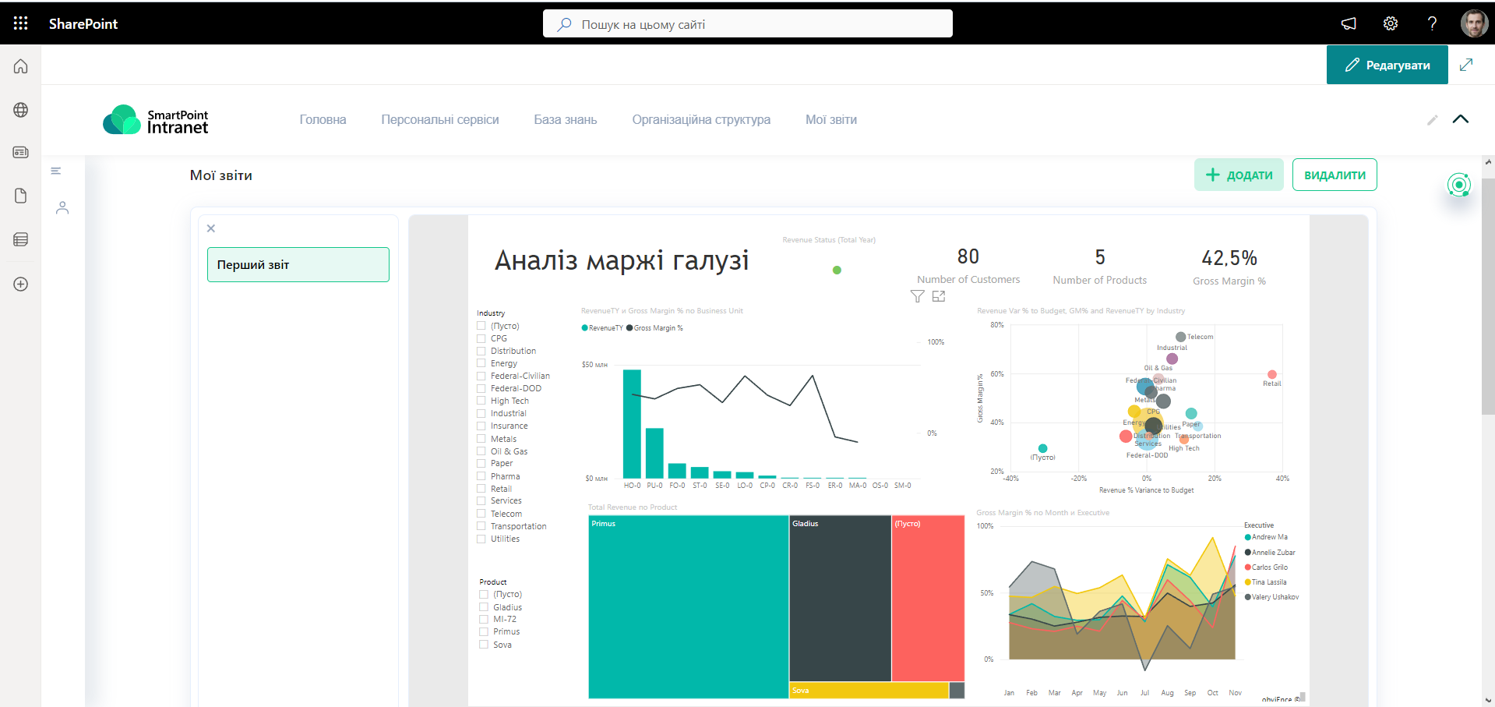Open the globe sites icon in the sidebar
The width and height of the screenshot is (1495, 707).
21,110
